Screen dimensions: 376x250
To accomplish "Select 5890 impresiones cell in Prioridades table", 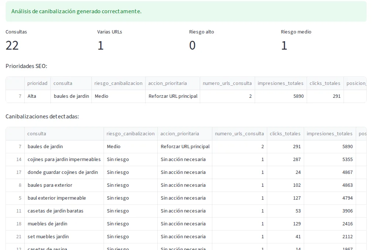I will (281, 96).
